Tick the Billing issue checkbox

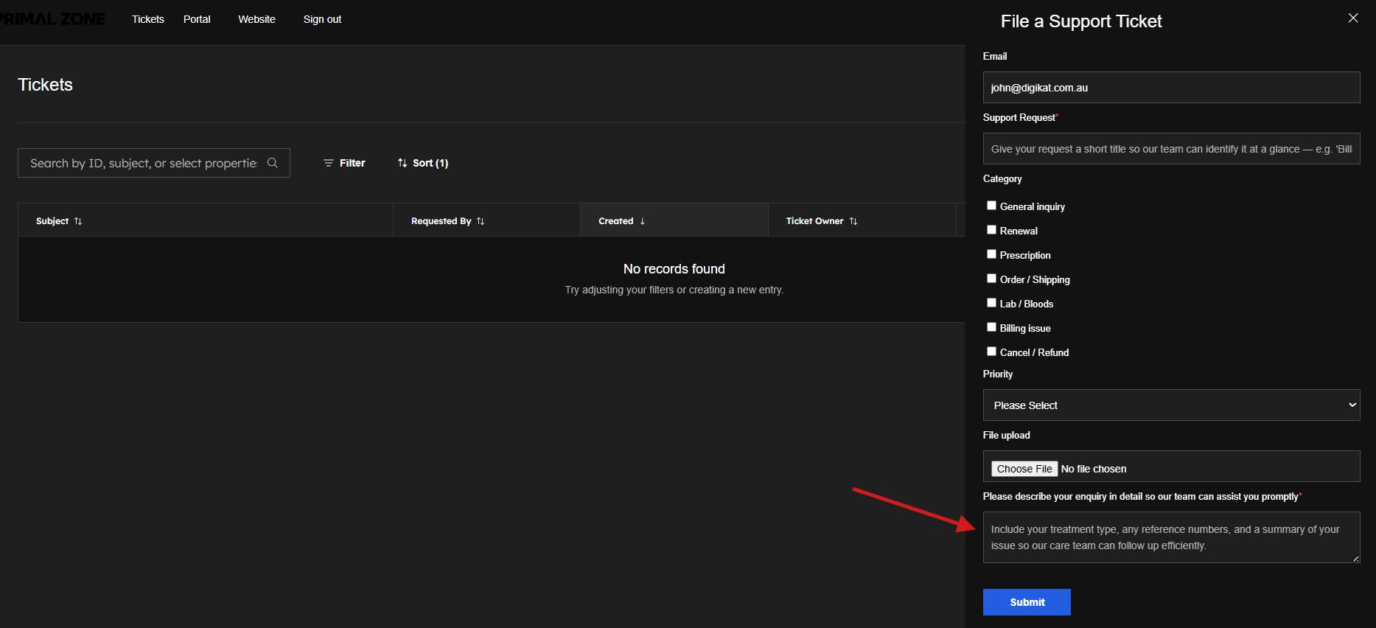(991, 327)
